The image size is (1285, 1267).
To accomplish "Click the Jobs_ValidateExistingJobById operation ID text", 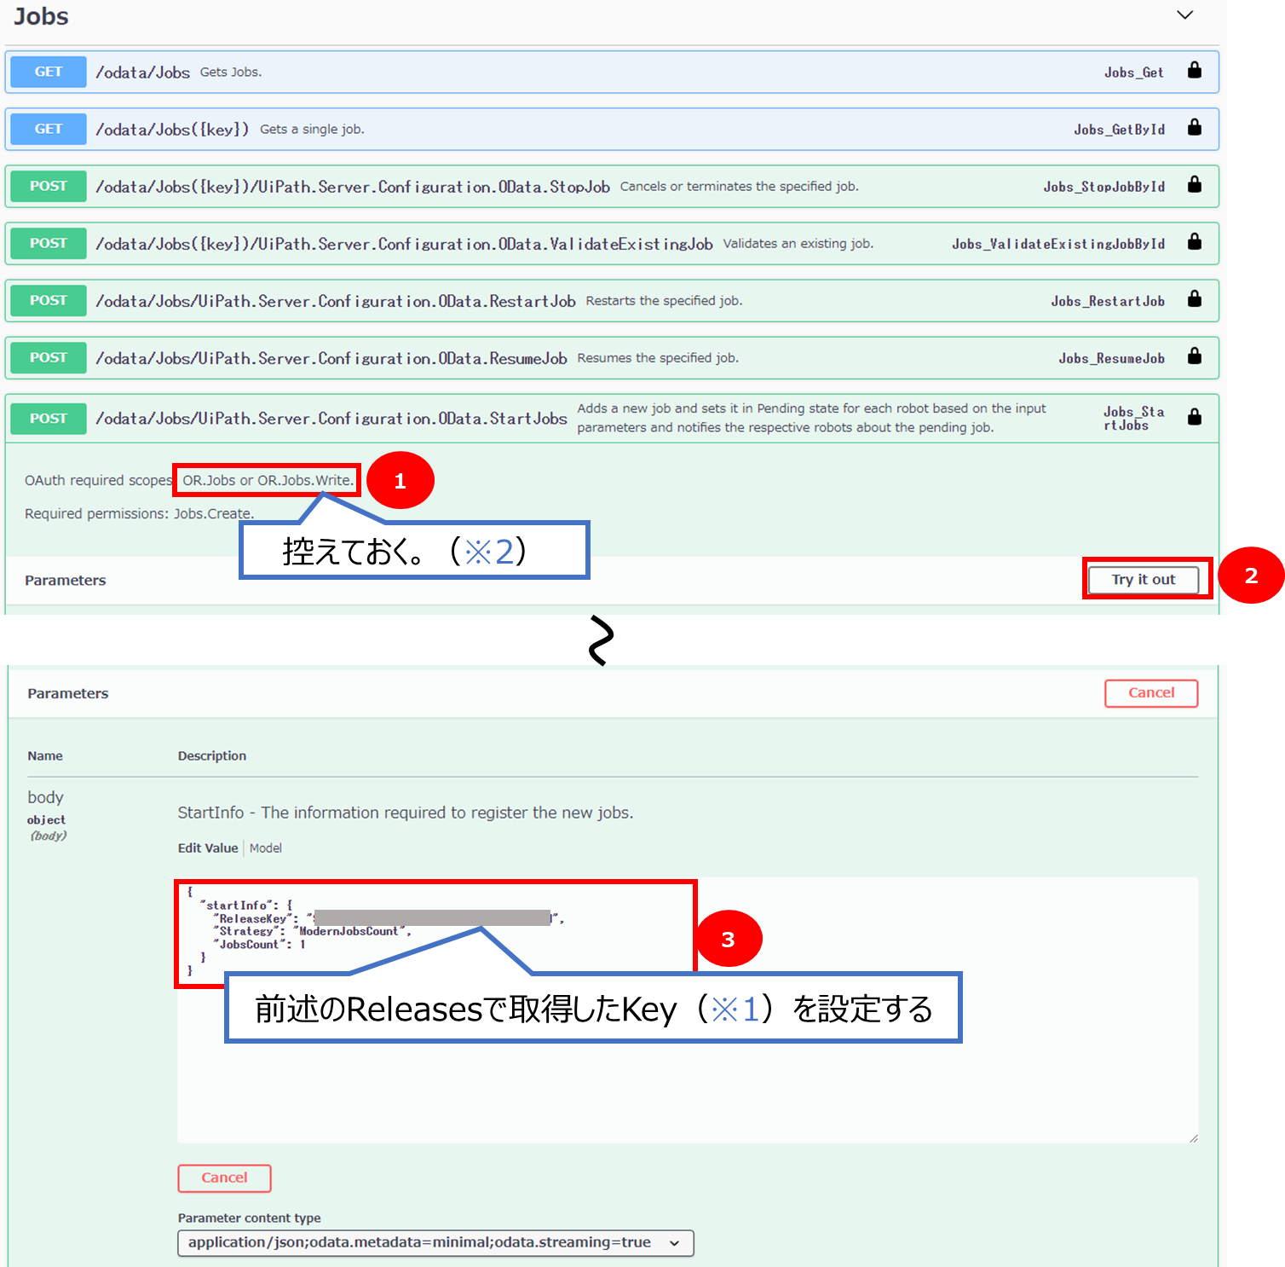I will (x=1058, y=244).
